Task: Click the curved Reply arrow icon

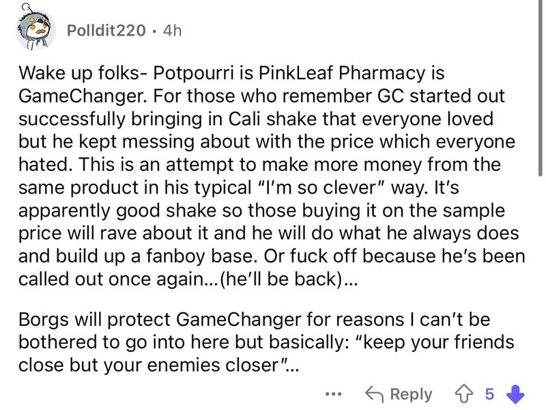Action: point(374,394)
